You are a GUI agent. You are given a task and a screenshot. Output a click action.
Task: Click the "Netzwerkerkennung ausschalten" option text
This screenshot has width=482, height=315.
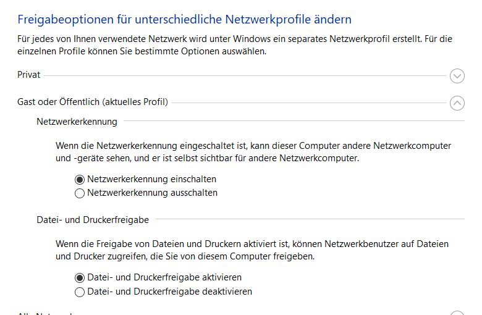coord(152,193)
